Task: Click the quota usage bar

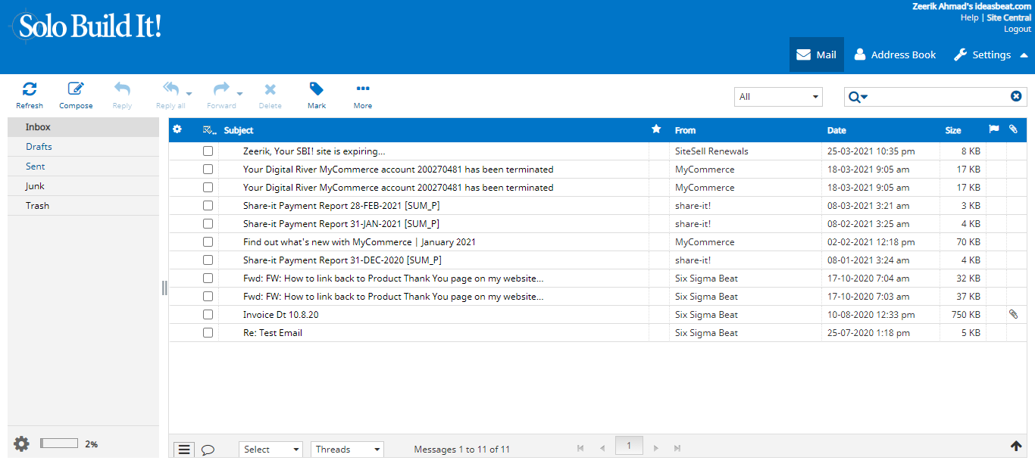Action: (59, 443)
